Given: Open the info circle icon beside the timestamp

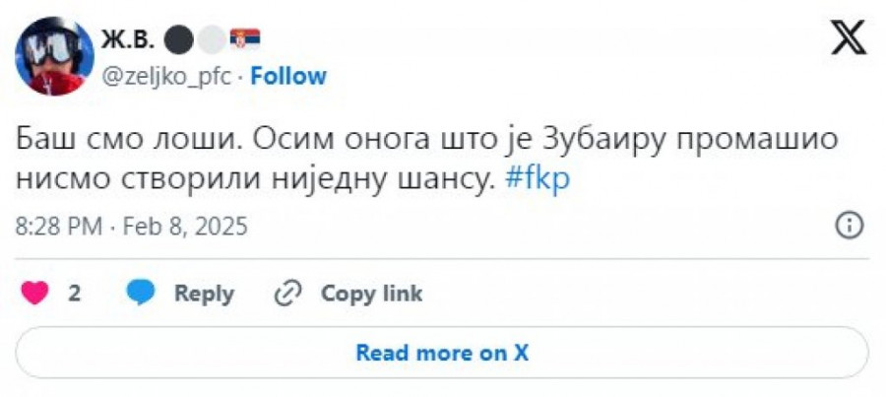Looking at the screenshot, I should point(849,226).
